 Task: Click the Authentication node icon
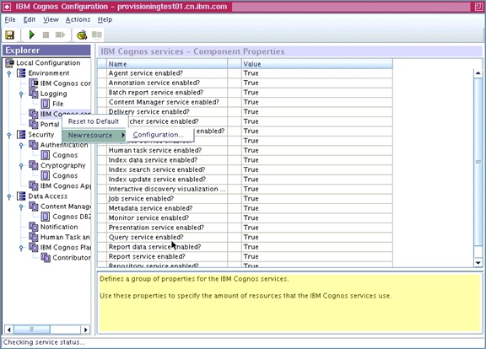33,145
